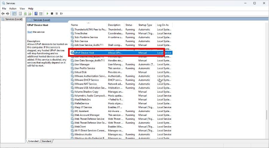Select the Warp JIT Service row
Viewport: 269px width, 148px height.
[121, 107]
